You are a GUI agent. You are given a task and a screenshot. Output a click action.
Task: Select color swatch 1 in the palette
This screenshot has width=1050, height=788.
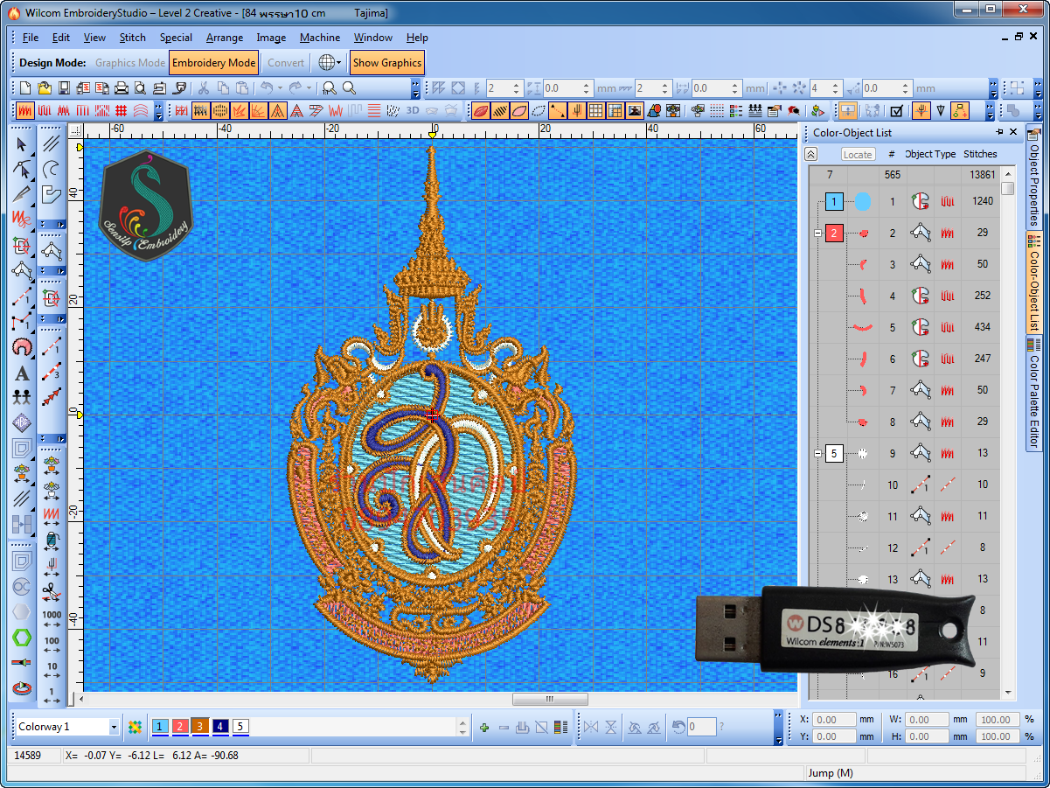tap(161, 727)
